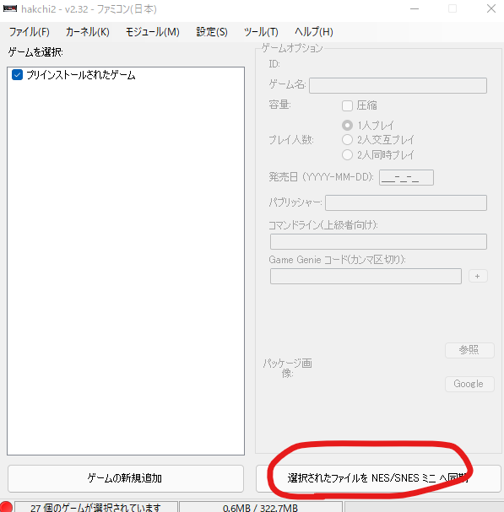Click the コマンドライン input field
The width and height of the screenshot is (504, 512).
pyautogui.click(x=378, y=241)
